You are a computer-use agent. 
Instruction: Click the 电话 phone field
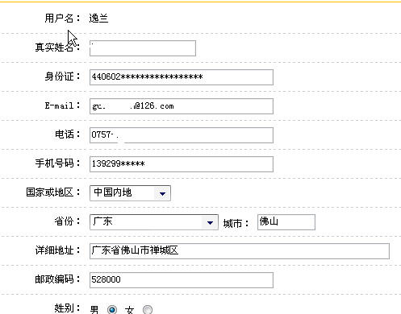(182, 135)
